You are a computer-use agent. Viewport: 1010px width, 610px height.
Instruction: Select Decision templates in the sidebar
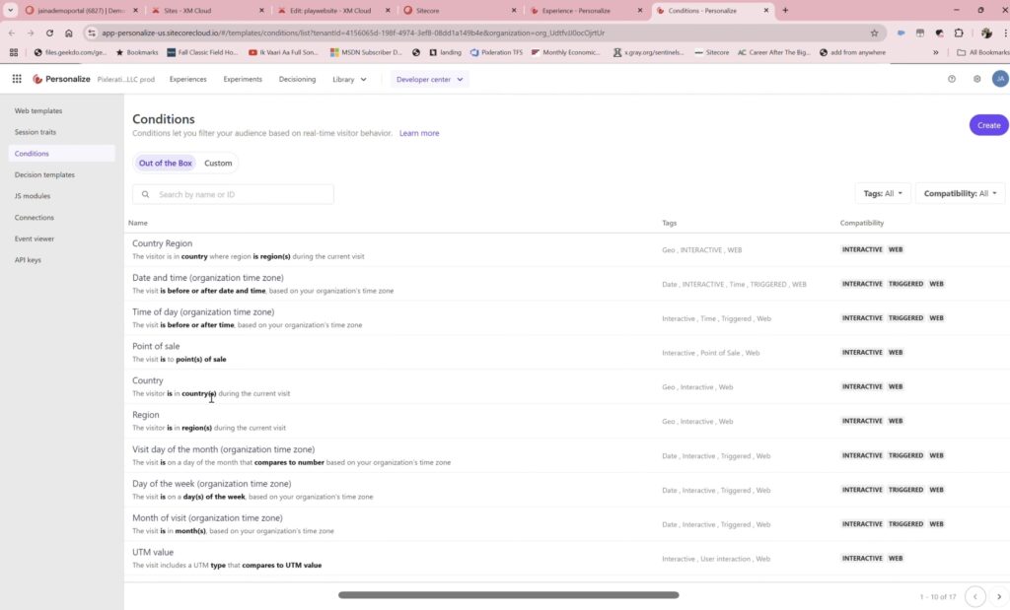pyautogui.click(x=44, y=174)
